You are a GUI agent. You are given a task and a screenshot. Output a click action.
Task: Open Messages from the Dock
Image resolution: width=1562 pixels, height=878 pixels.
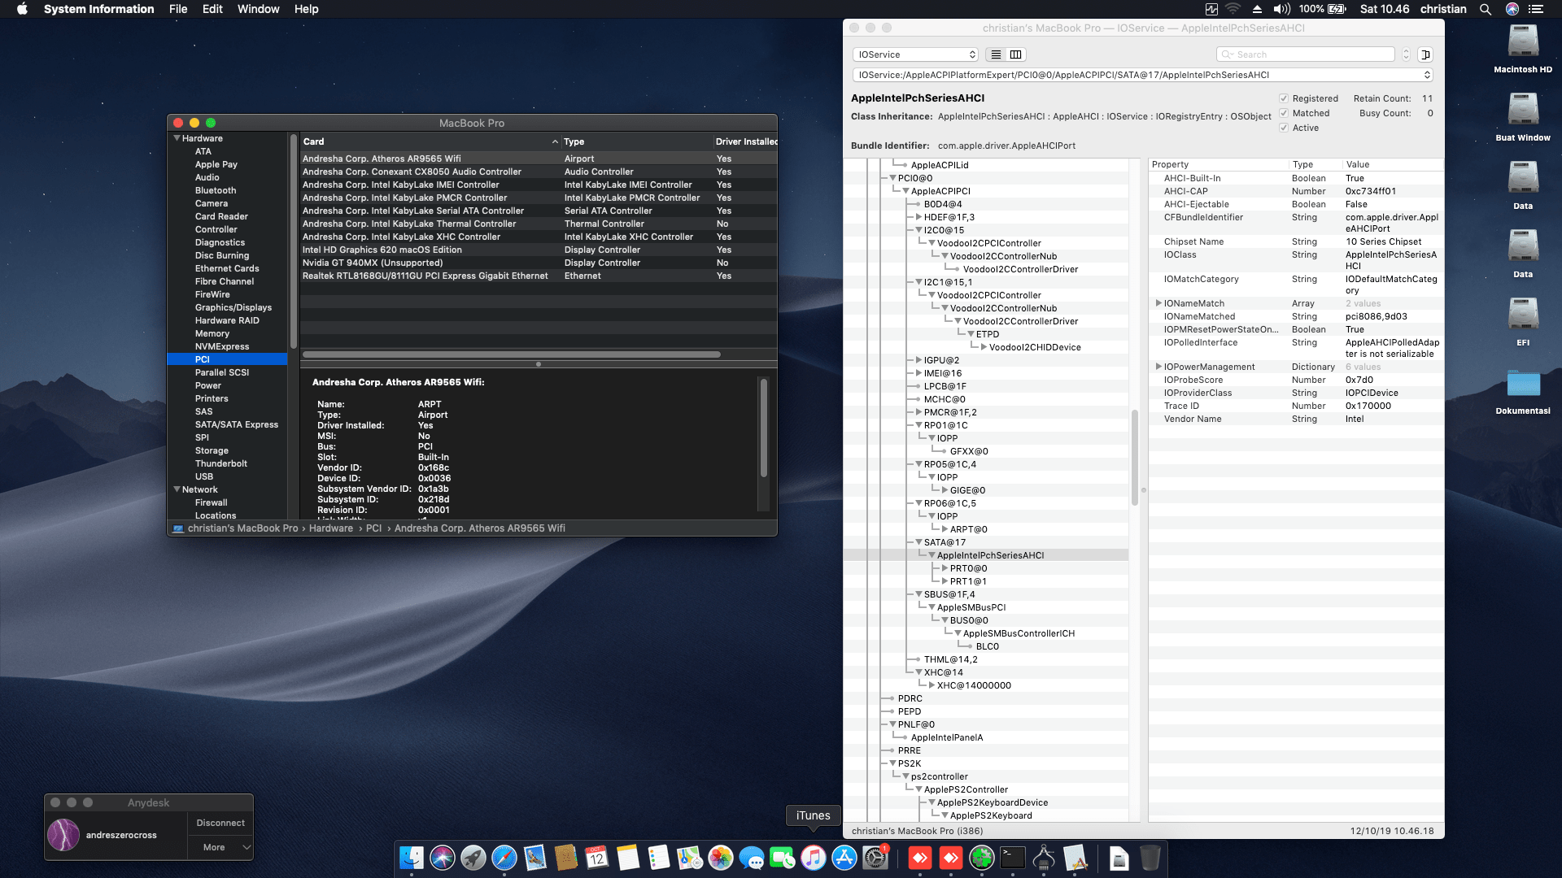750,858
